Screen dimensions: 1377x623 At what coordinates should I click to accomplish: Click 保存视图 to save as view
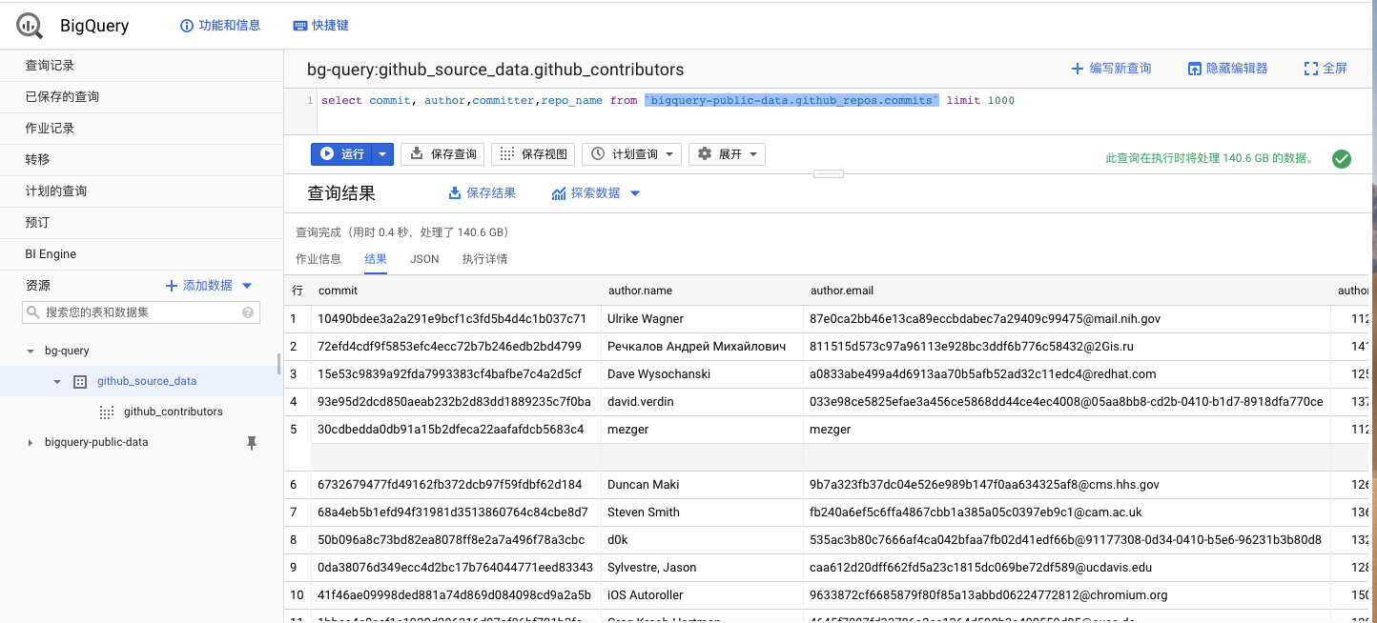(534, 153)
